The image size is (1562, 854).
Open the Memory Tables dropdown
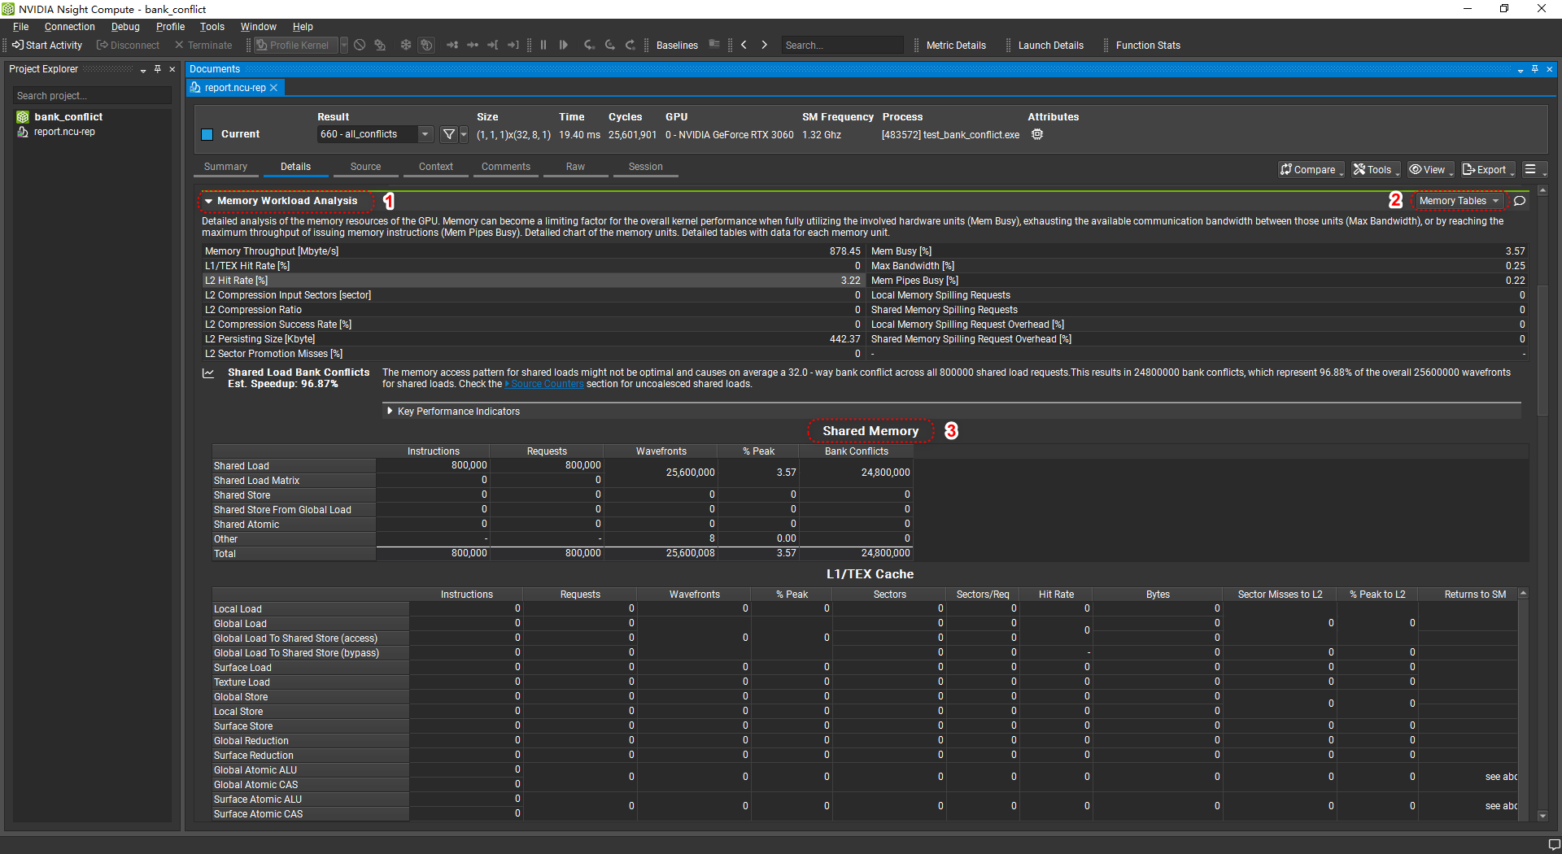tap(1459, 201)
